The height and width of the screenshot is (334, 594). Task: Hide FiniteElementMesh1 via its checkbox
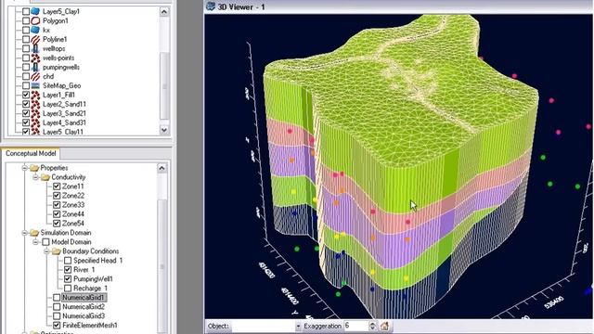point(57,326)
